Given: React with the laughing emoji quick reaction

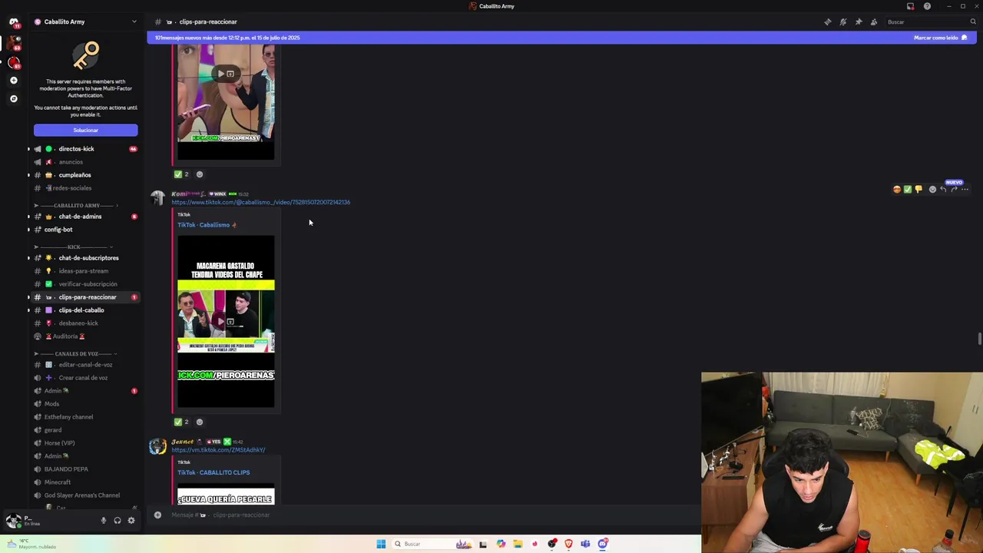Looking at the screenshot, I should click(896, 189).
